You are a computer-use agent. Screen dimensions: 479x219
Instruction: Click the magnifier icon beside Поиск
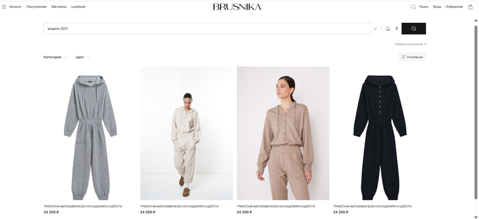pyautogui.click(x=413, y=7)
